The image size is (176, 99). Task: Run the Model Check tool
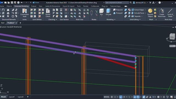pyautogui.click(x=48, y=13)
